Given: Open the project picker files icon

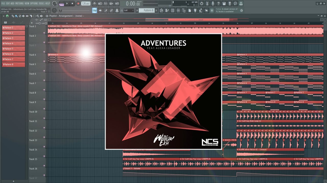Looking at the screenshot, I should [x=190, y=10].
